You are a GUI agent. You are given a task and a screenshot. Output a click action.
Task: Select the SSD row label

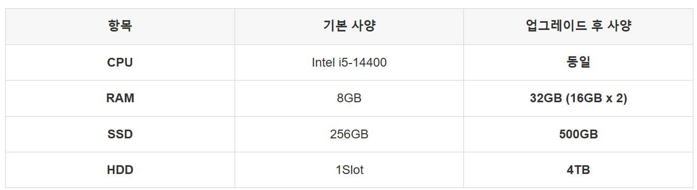(120, 134)
